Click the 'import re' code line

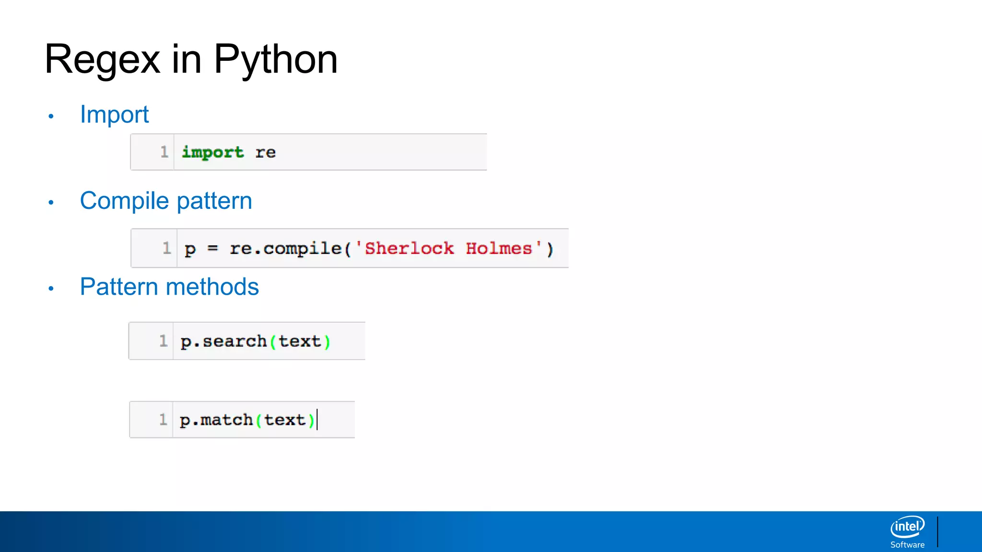click(228, 152)
